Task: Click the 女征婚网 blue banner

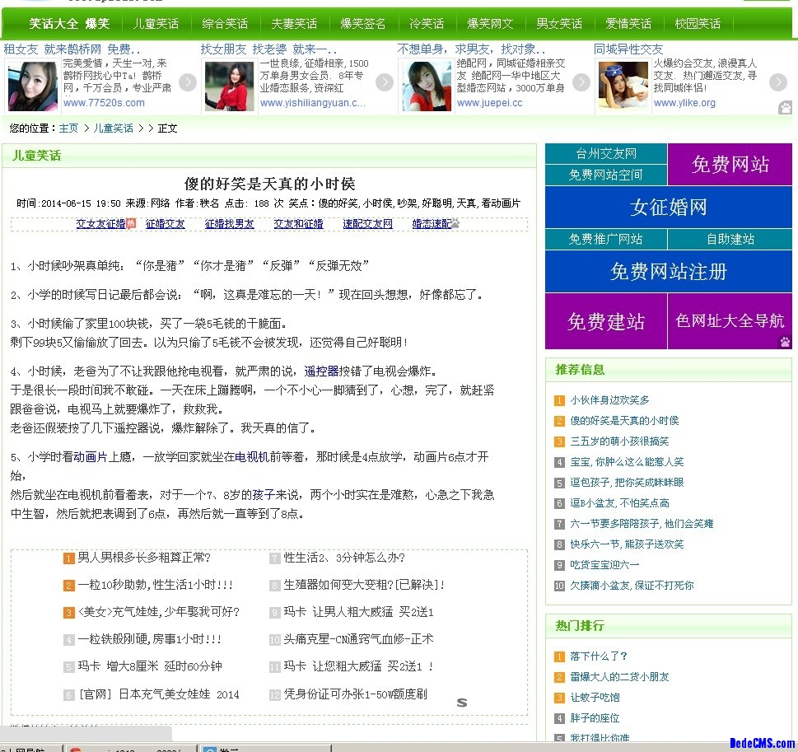Action: [668, 208]
